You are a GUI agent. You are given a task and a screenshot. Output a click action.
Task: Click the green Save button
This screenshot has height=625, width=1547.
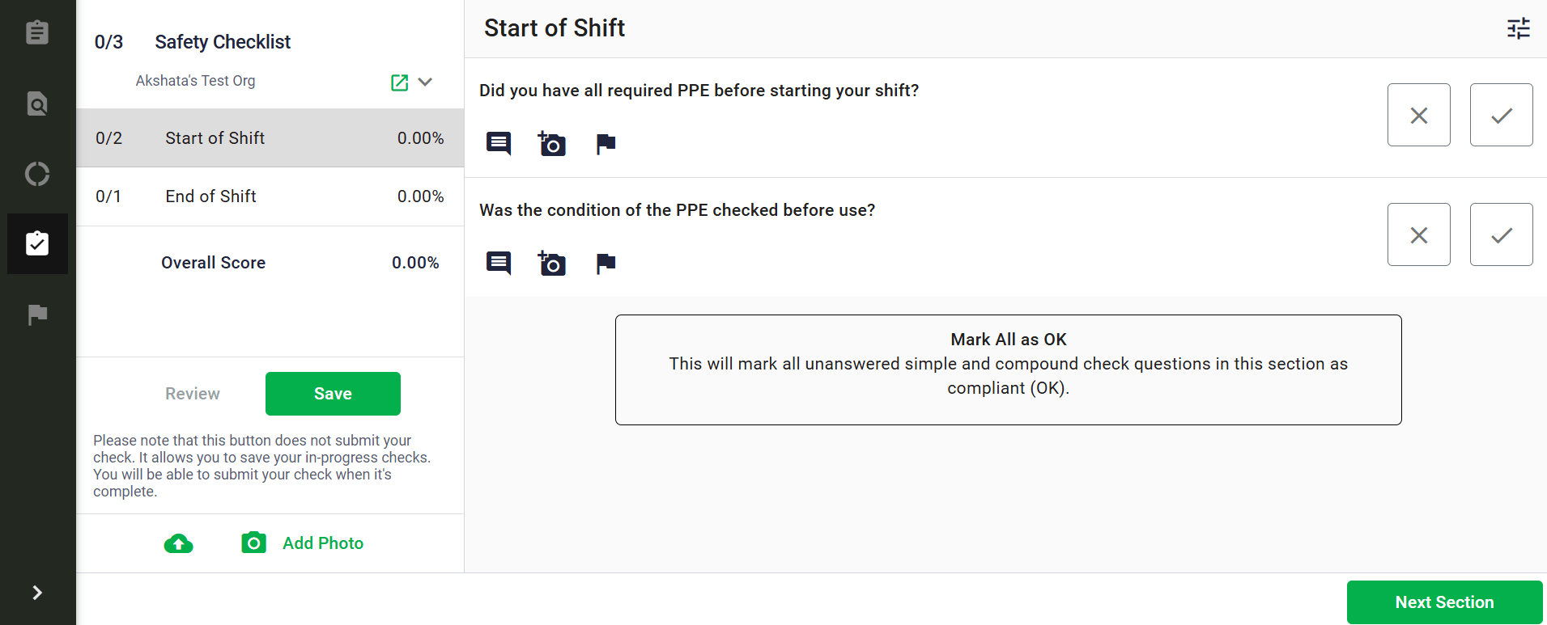333,394
